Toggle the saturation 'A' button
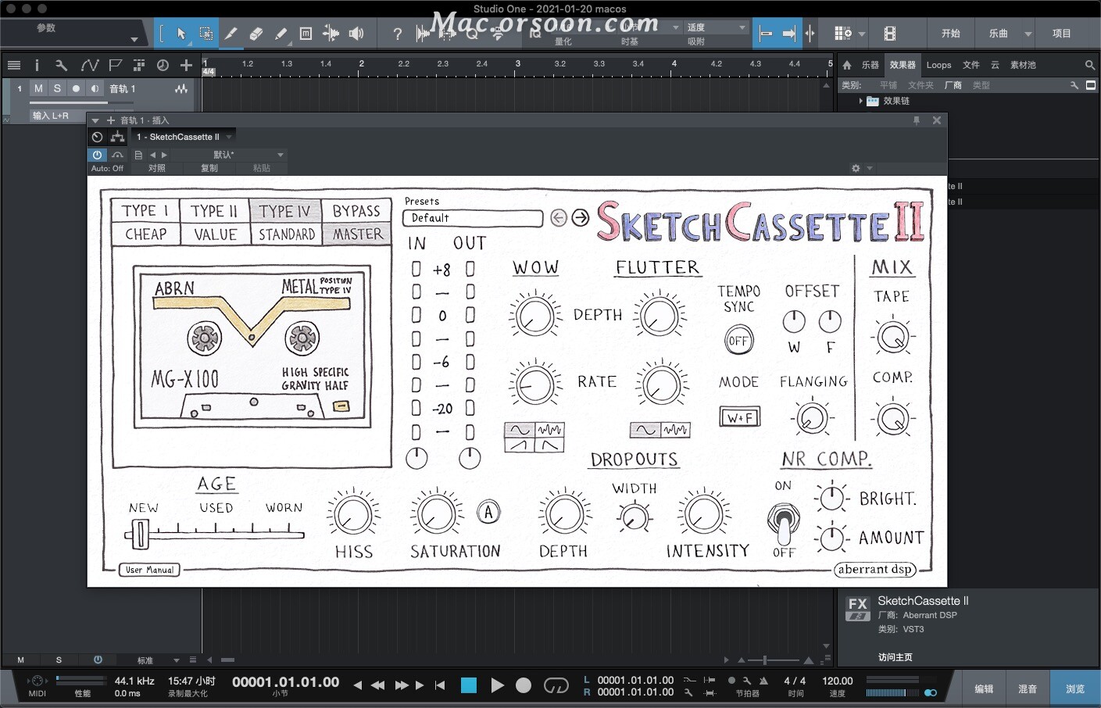Image resolution: width=1101 pixels, height=708 pixels. click(488, 513)
